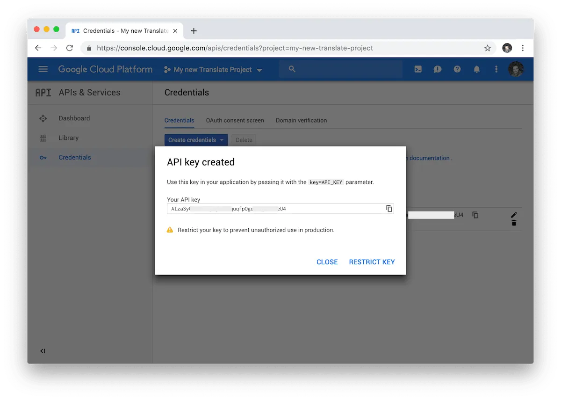Open a new browser tab
The width and height of the screenshot is (561, 400).
[194, 31]
